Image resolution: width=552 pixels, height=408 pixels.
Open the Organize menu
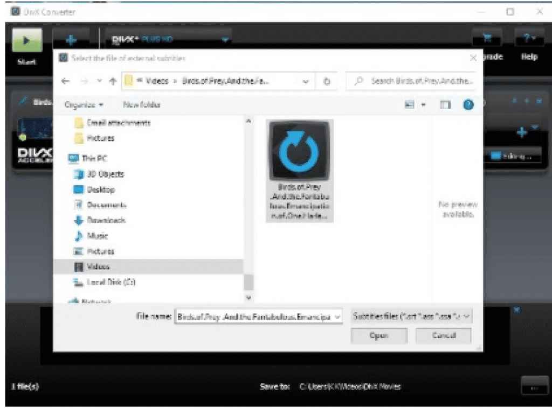(84, 105)
